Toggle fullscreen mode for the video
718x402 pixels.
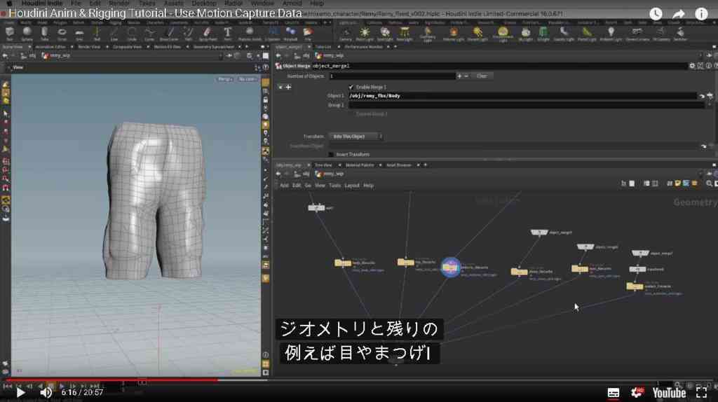click(x=701, y=392)
